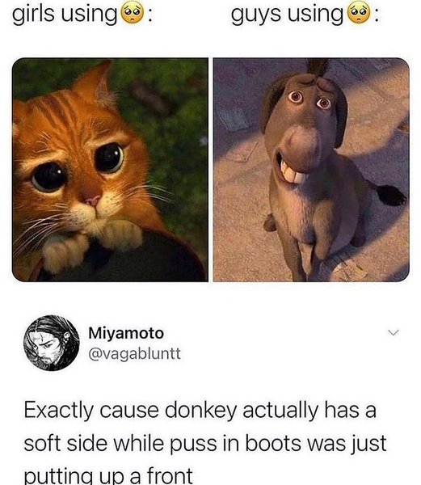Screen dimensions: 421x485
Task: Click Donkey's black tail tuft
Action: click(x=391, y=195)
